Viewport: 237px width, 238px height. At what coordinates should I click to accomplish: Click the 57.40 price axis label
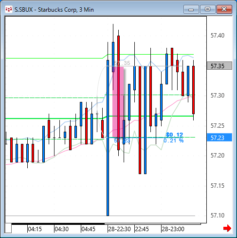[x=218, y=36]
